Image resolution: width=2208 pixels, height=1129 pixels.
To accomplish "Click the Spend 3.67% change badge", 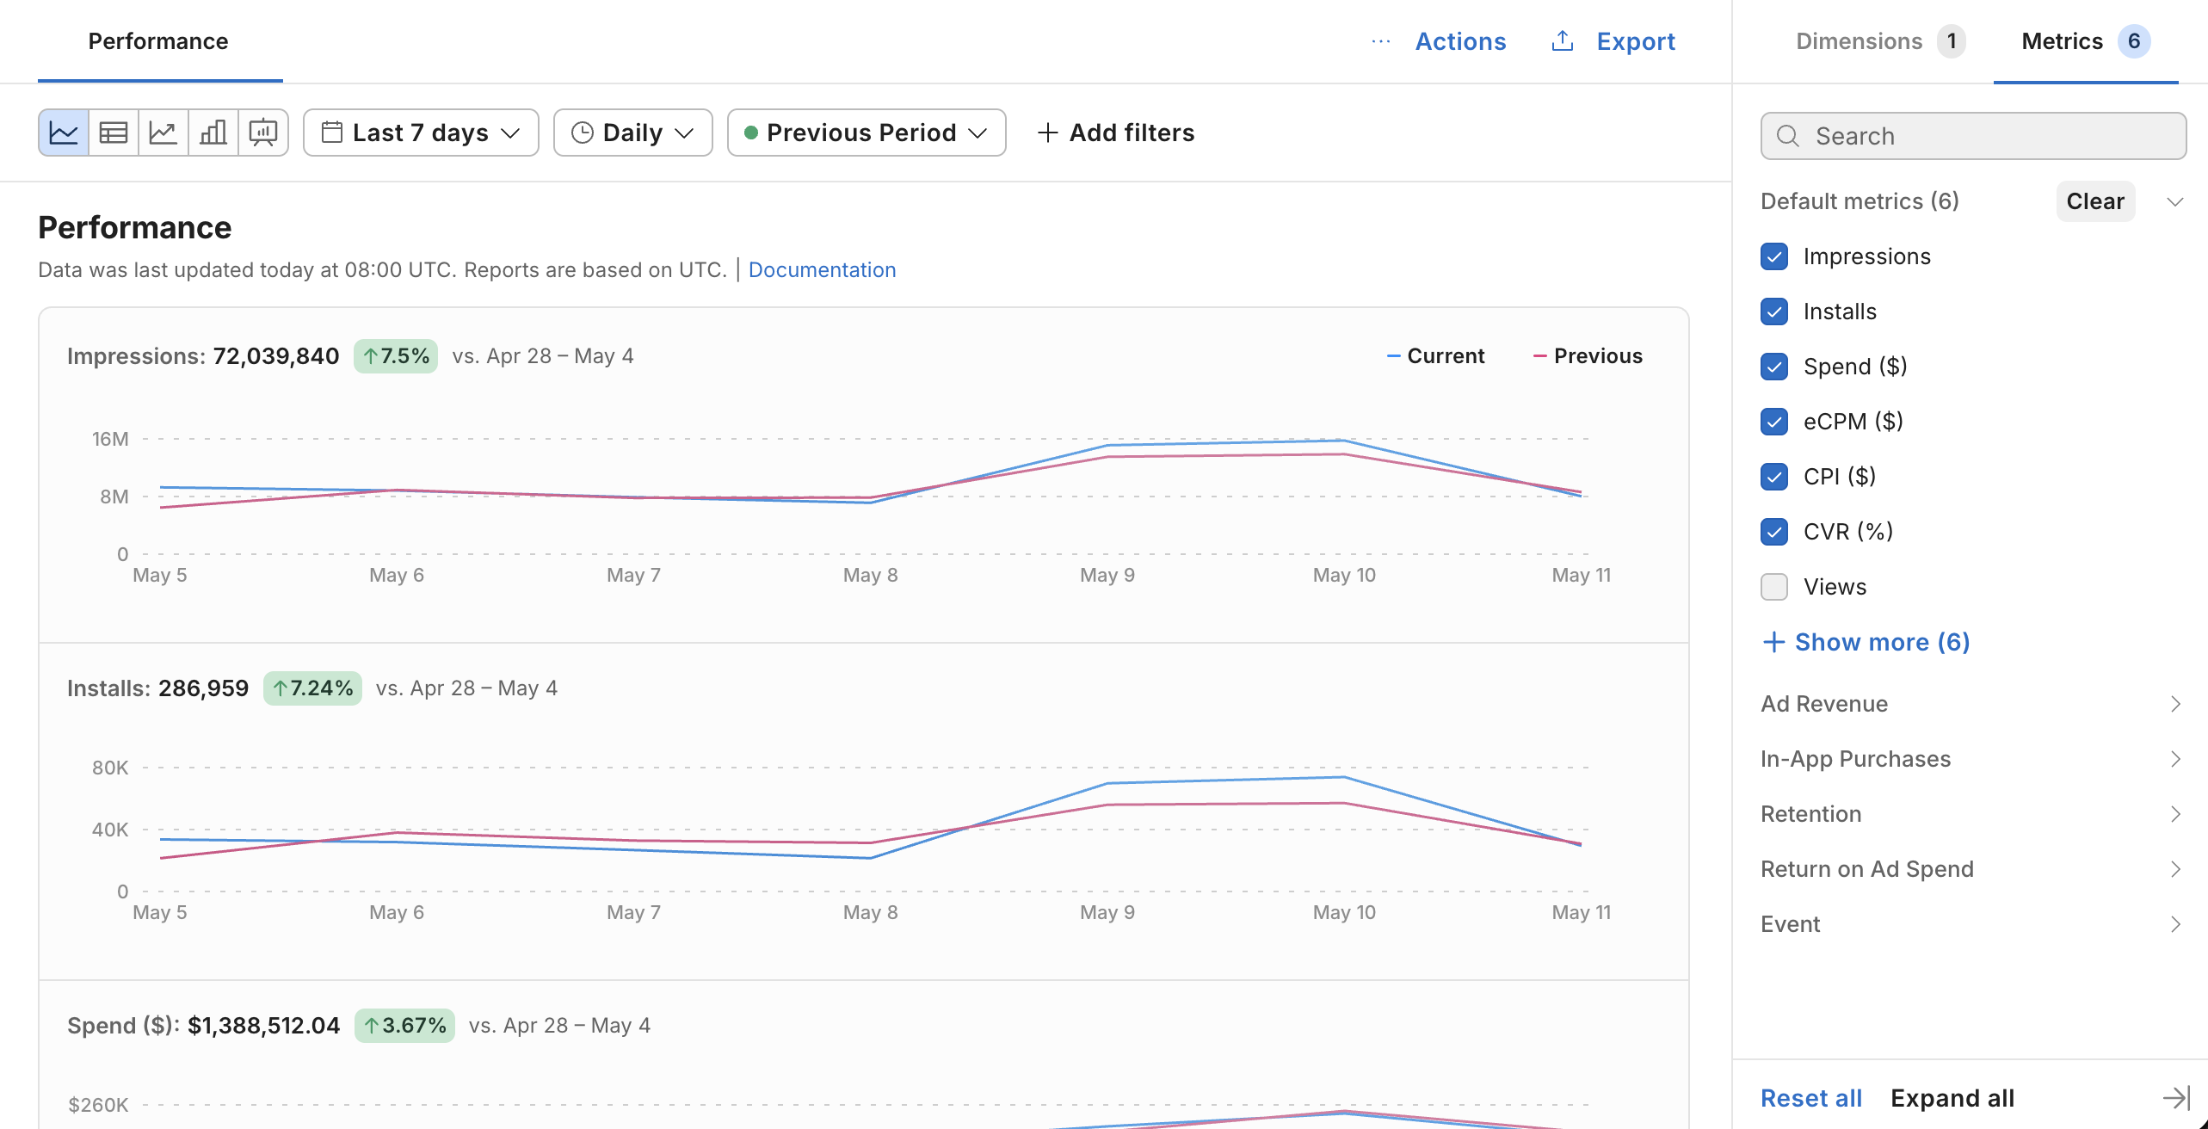I will [x=404, y=1026].
